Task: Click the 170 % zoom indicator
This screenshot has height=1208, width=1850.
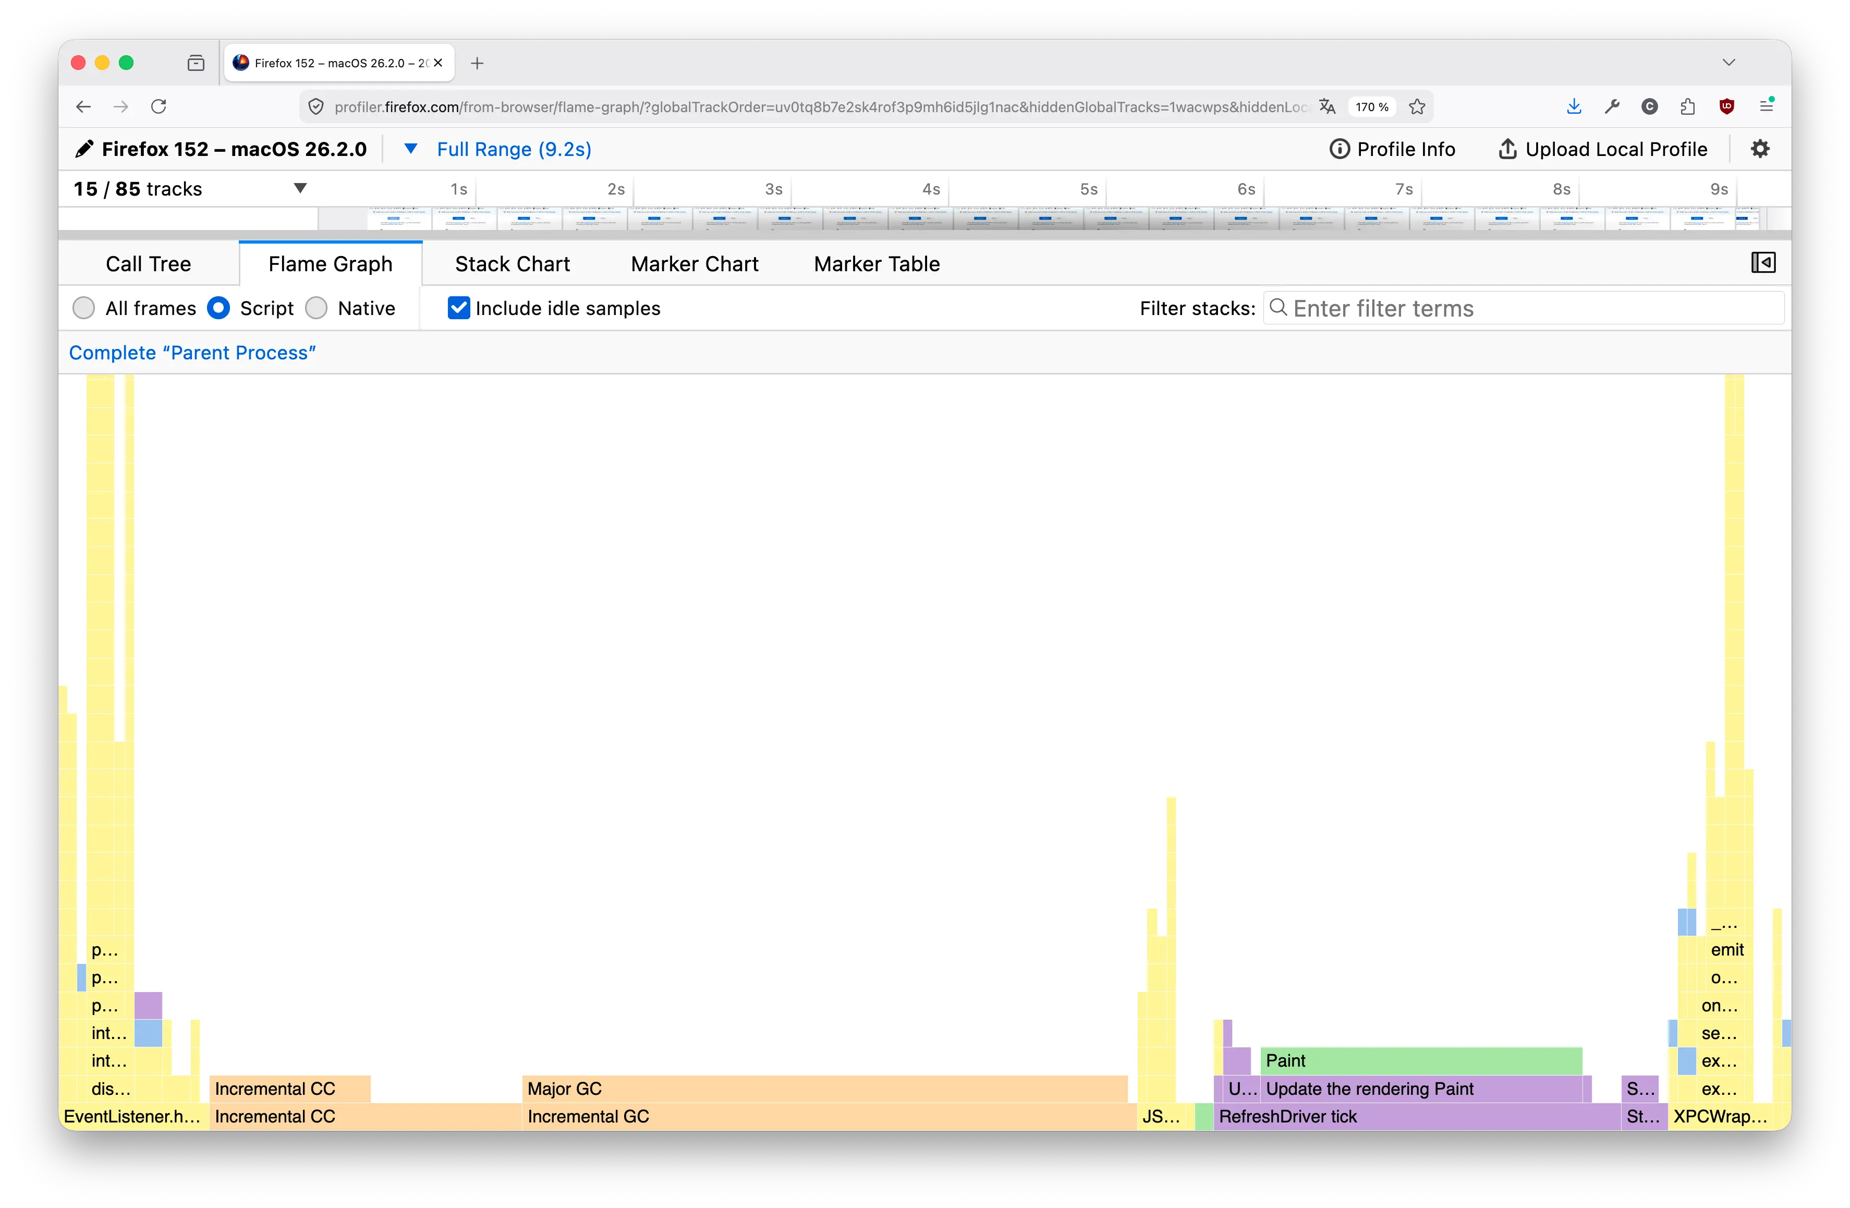Action: tap(1372, 106)
